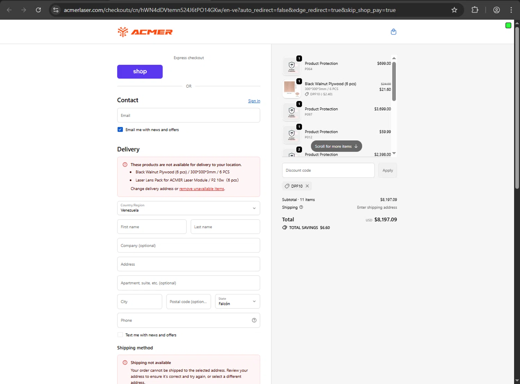The height and width of the screenshot is (384, 520).
Task: Click the page scrollbar down arrow
Action: click(517, 381)
